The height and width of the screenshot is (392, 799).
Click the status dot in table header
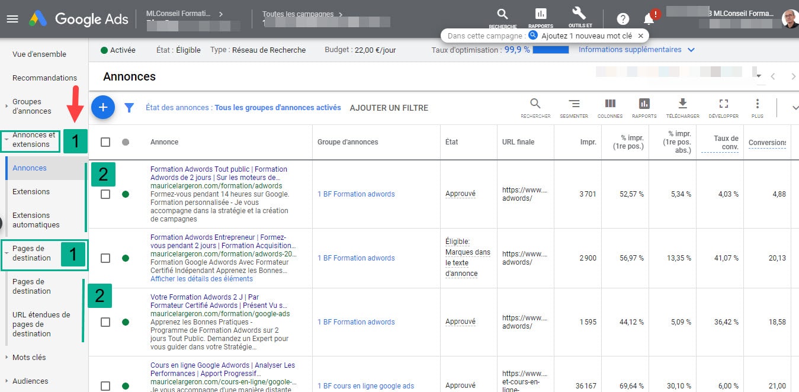click(x=125, y=142)
